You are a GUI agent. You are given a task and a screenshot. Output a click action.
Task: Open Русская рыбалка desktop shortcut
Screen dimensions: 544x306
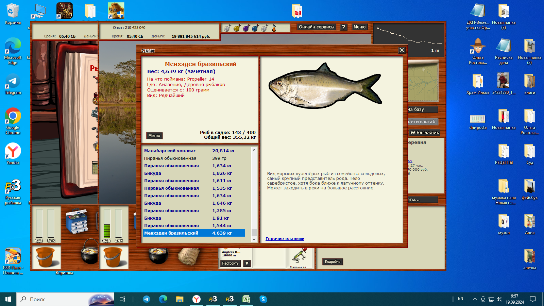[13, 192]
